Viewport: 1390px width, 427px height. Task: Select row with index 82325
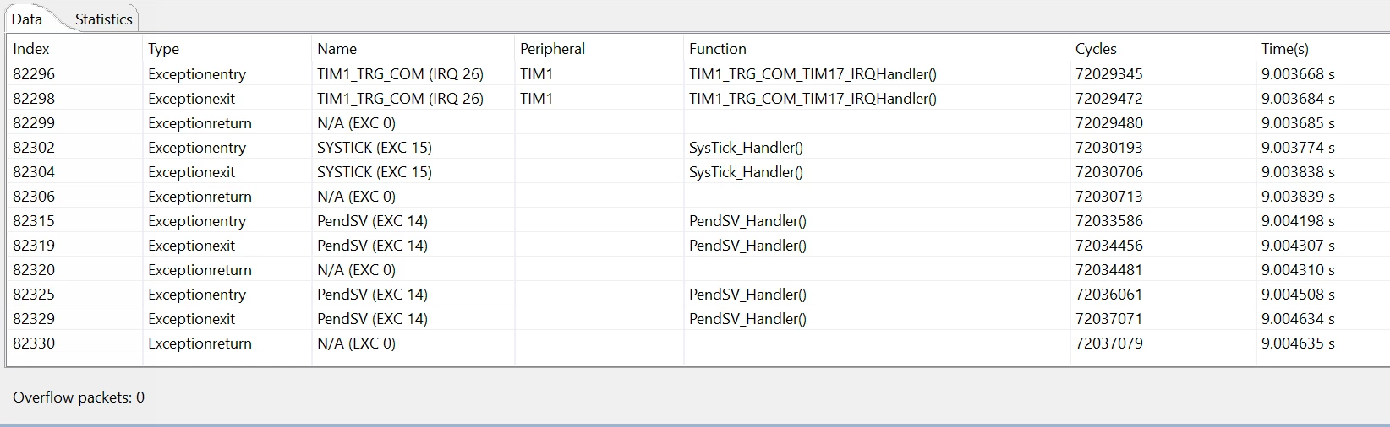[698, 294]
